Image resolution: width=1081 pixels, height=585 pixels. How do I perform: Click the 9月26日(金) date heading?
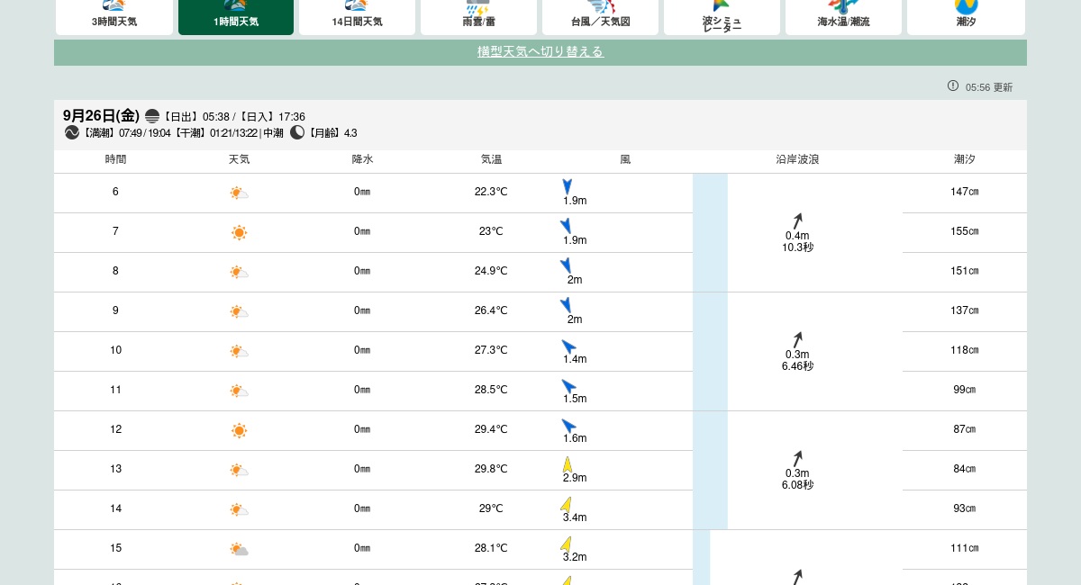101,116
